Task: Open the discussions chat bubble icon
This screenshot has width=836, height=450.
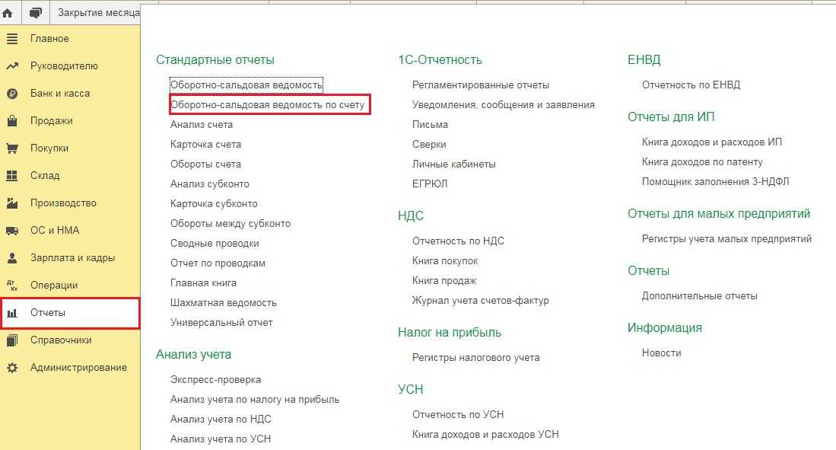Action: tap(35, 13)
